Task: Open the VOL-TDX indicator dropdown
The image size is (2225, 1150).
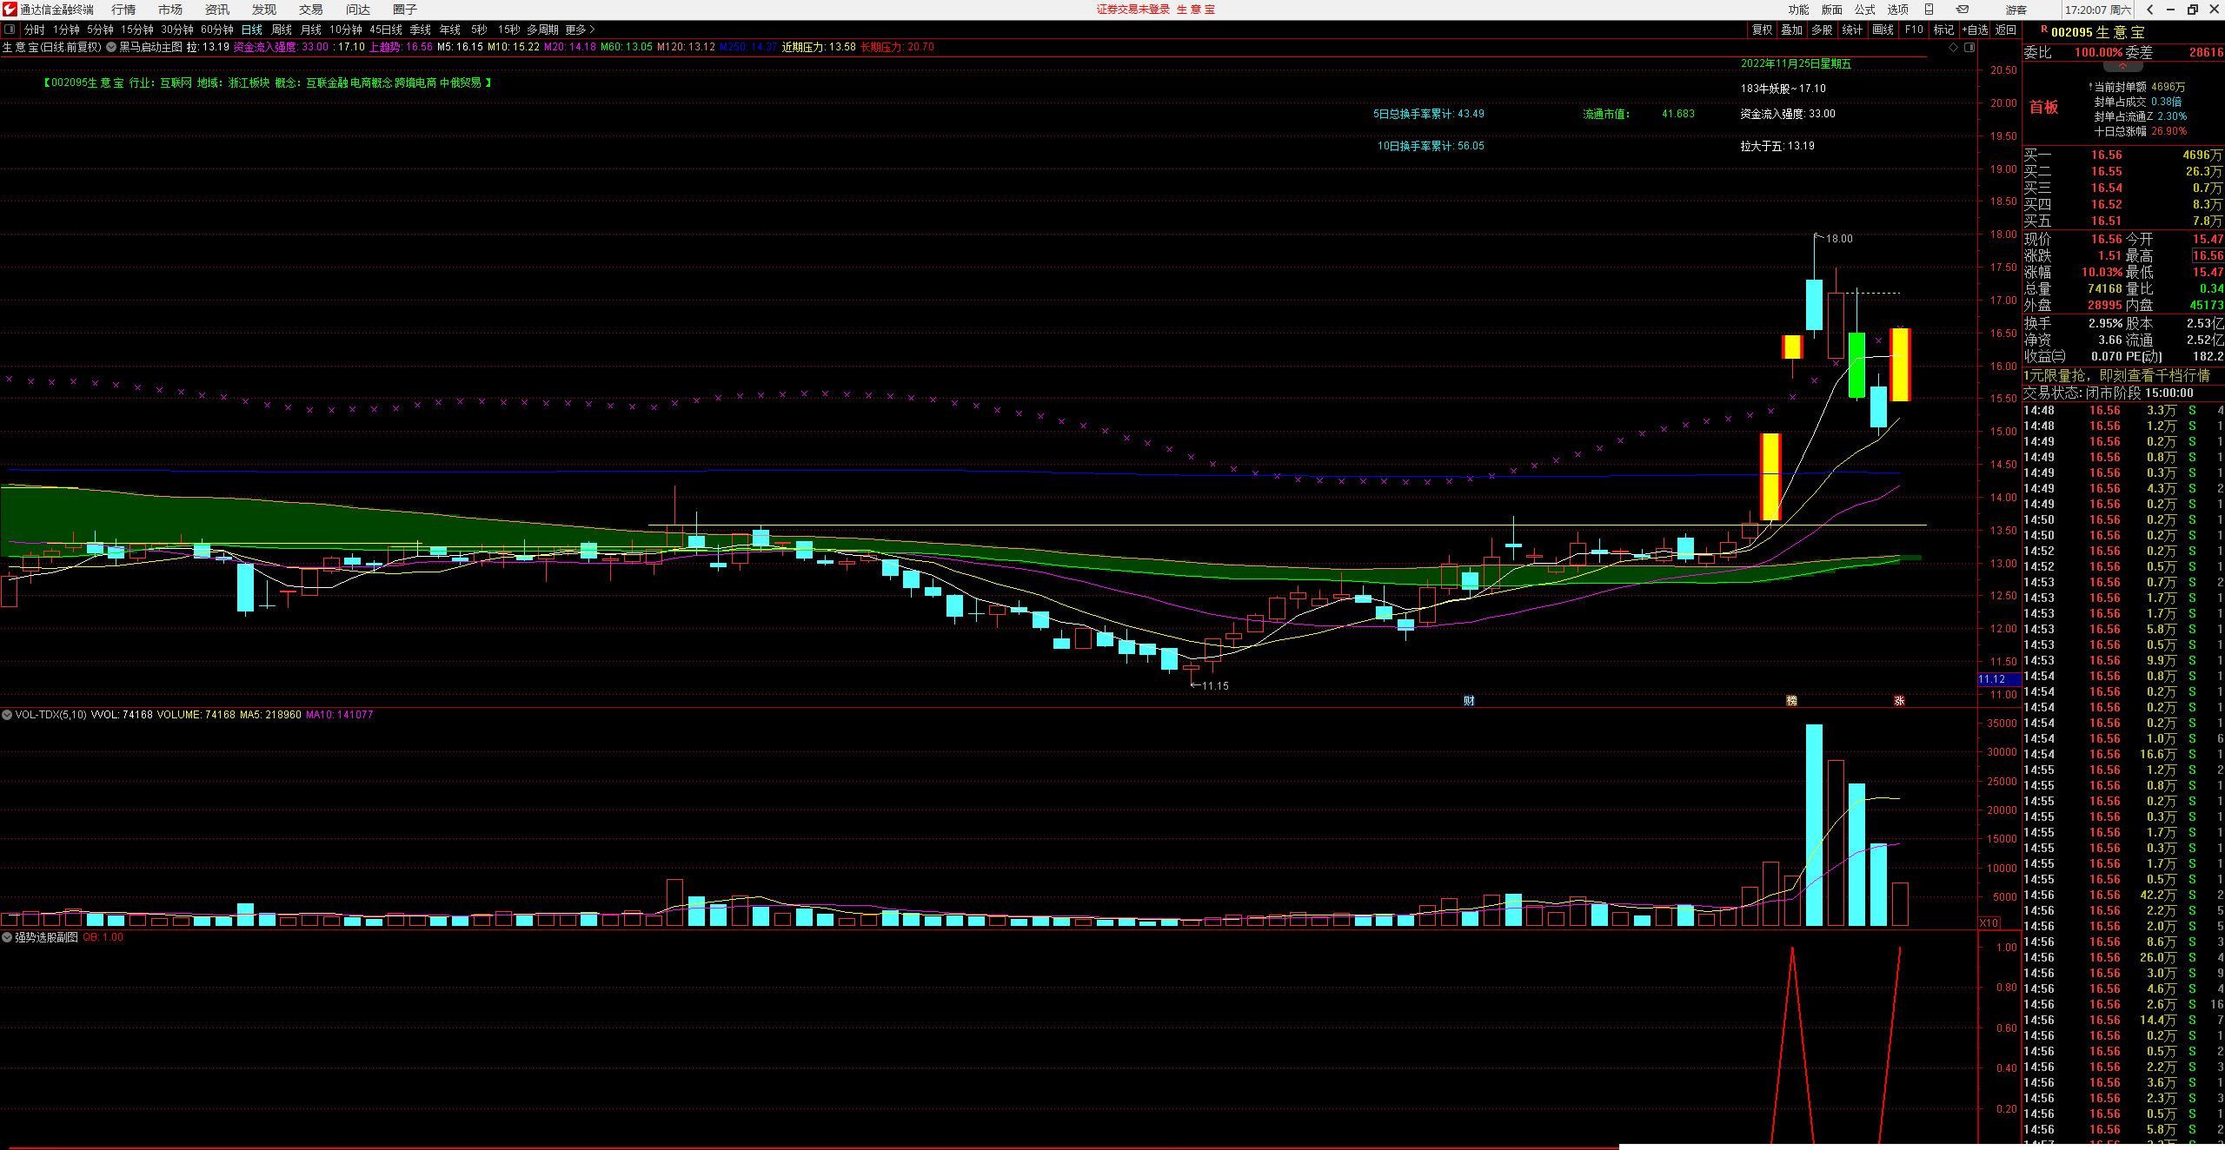Action: [7, 715]
